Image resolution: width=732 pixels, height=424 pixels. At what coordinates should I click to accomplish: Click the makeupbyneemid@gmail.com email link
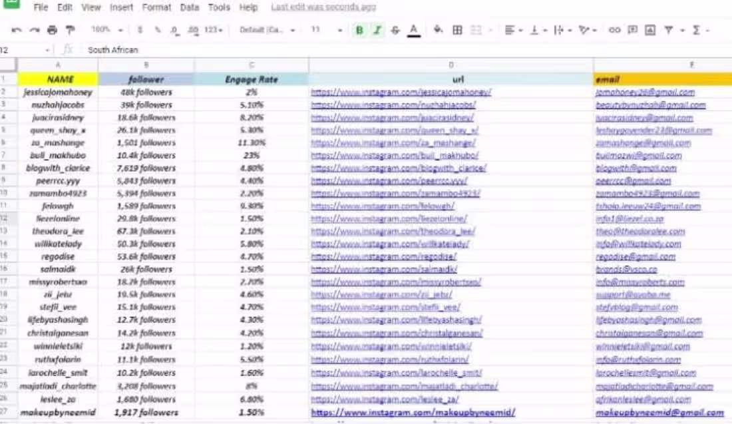659,412
